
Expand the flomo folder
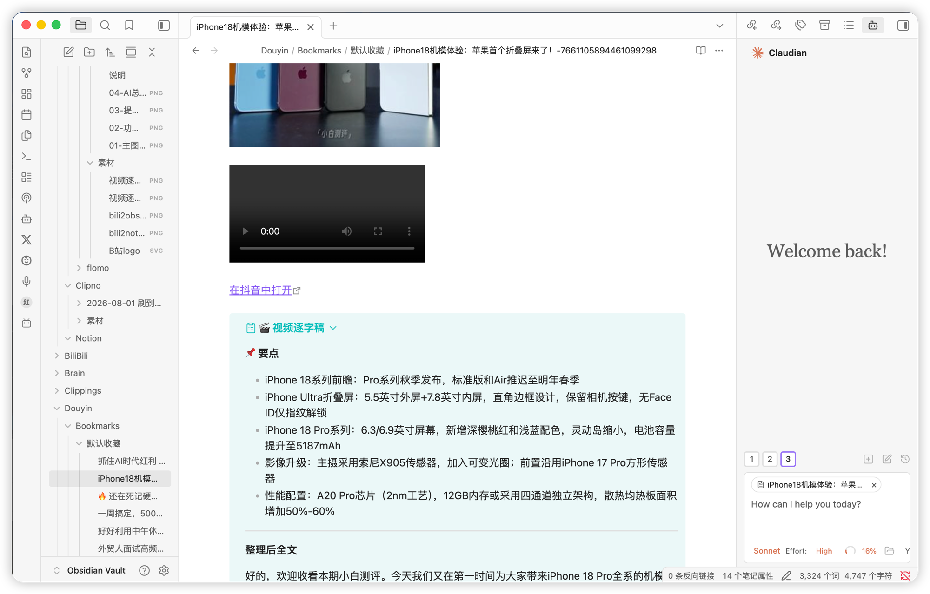pos(79,268)
